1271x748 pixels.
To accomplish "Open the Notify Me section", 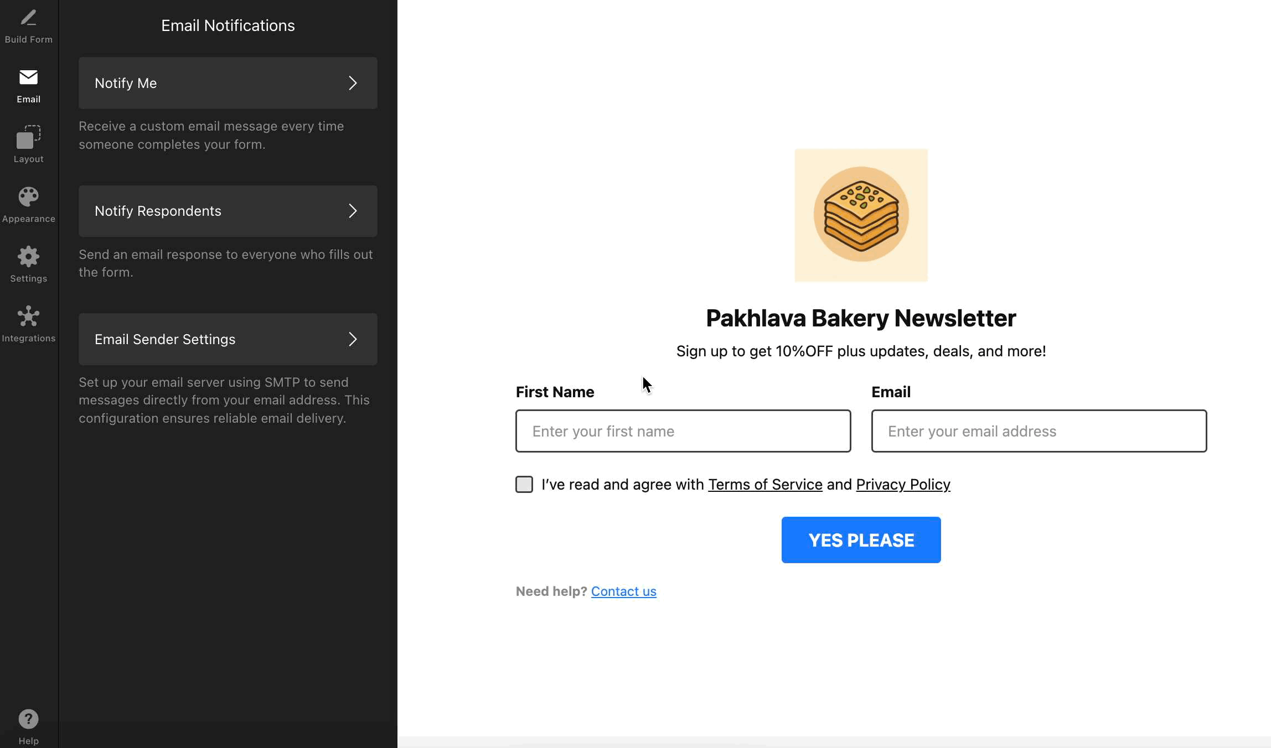I will (227, 83).
